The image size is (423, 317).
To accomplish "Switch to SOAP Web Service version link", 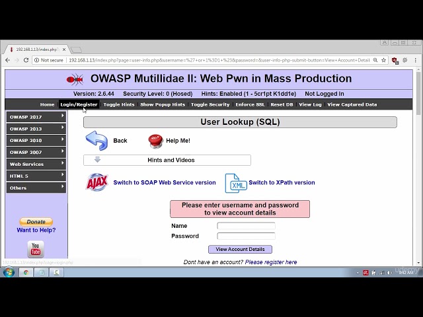I will [165, 182].
